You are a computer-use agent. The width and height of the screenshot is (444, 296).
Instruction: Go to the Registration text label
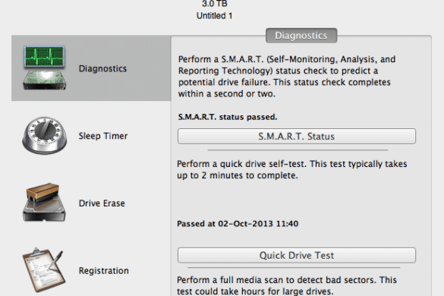(x=104, y=271)
